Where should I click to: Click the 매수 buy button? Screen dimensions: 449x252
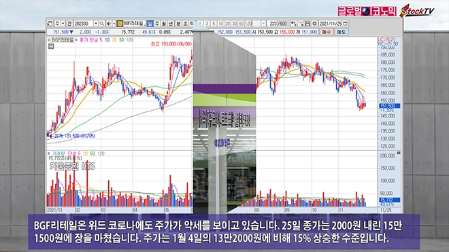tap(326, 32)
